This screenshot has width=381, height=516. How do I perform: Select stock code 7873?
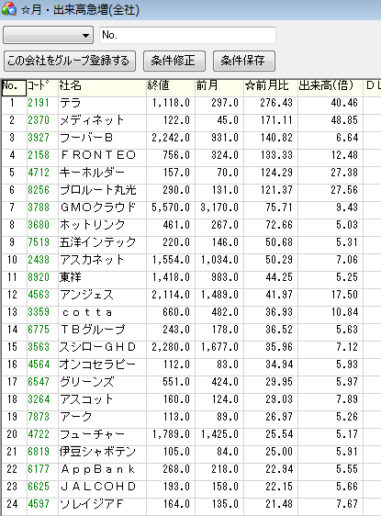point(39,417)
